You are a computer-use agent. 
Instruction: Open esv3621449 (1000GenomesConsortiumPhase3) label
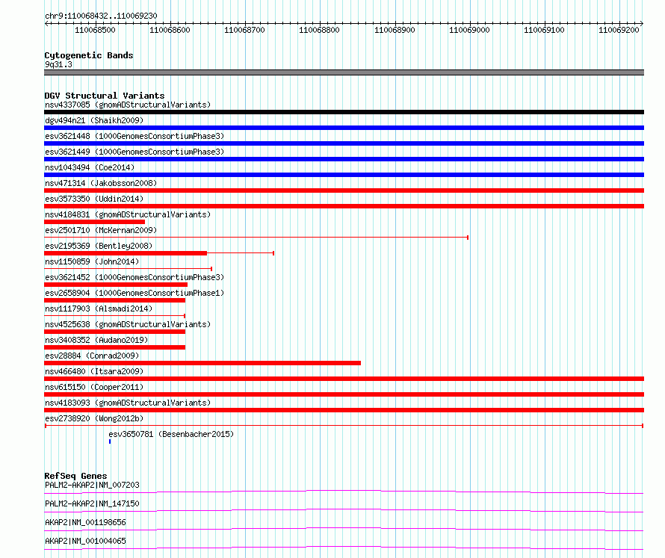(x=134, y=152)
